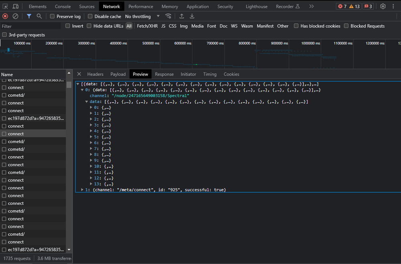Click the inspect element picker icon
The image size is (401, 264).
click(x=5, y=6)
